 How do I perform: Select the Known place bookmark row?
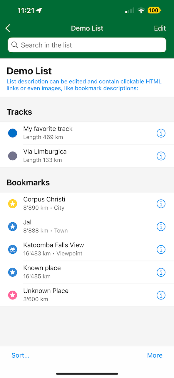pyautogui.click(x=87, y=272)
